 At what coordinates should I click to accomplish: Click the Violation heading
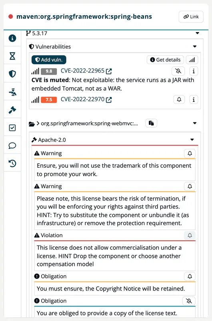point(52,235)
